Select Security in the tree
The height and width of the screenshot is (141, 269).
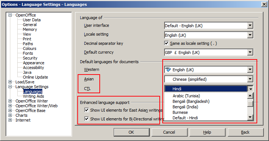pos(30,58)
